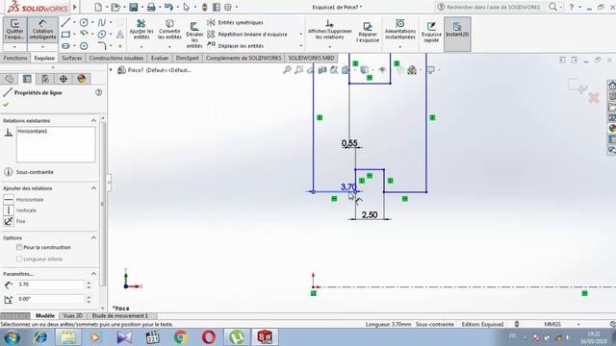This screenshot has width=616, height=346.
Task: Select the Corner Rectangle tool
Action: [x=65, y=35]
